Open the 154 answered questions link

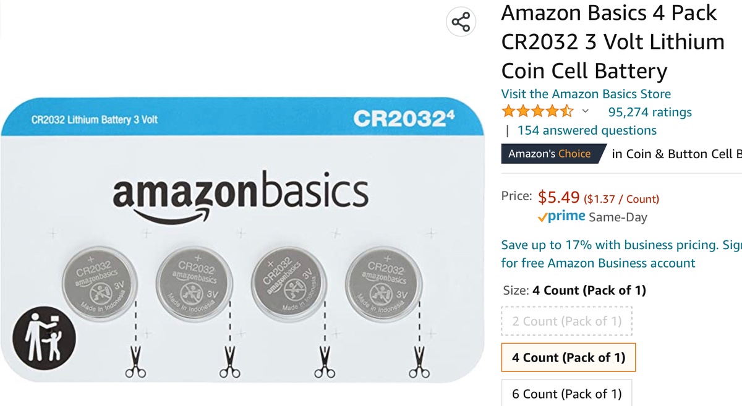[x=586, y=130]
